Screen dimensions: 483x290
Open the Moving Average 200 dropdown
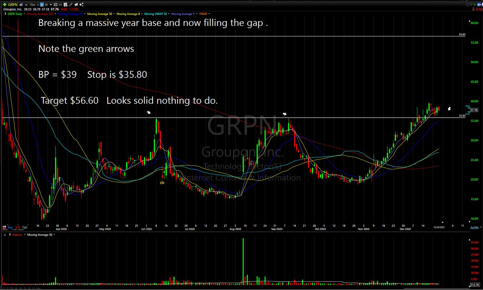pos(55,14)
